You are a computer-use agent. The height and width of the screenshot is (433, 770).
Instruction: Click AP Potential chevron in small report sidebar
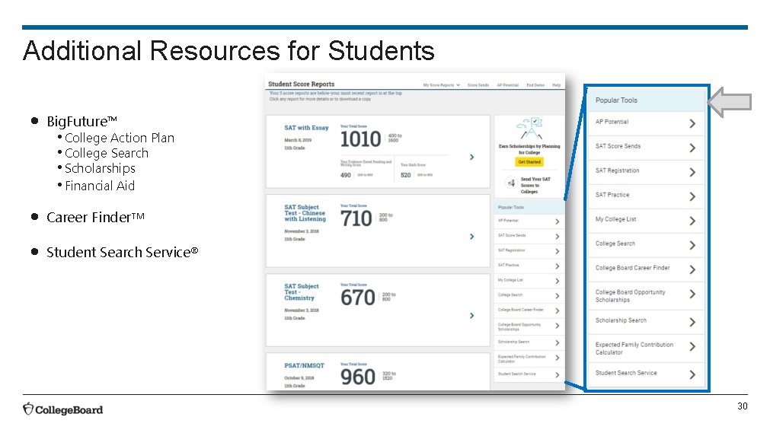[x=558, y=221]
